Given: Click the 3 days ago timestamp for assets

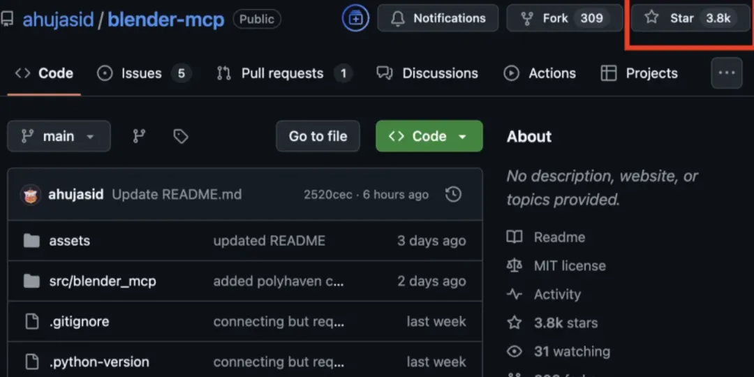Looking at the screenshot, I should point(431,240).
